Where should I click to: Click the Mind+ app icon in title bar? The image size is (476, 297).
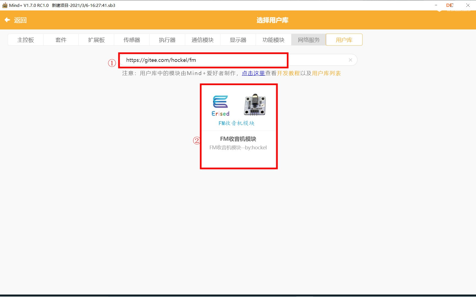(x=5, y=5)
